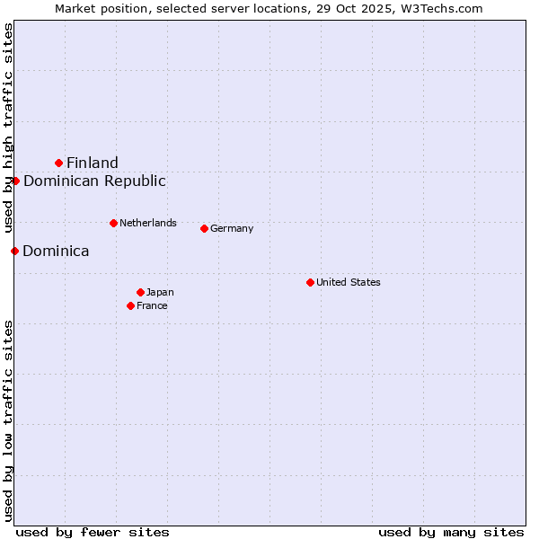The height and width of the screenshot is (539, 539).
Task: Click the 'used by fewer sites' axis label
Action: coord(93,532)
